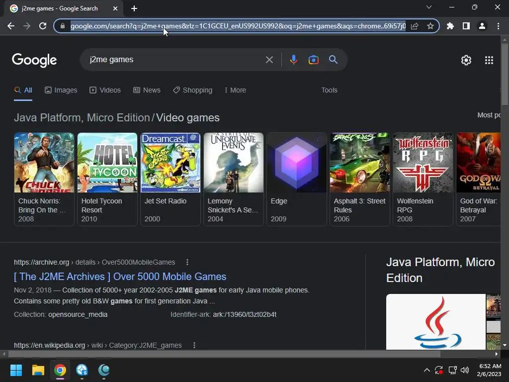Viewport: 509px width, 382px height.
Task: Start a voice search with microphone
Action: click(x=294, y=60)
